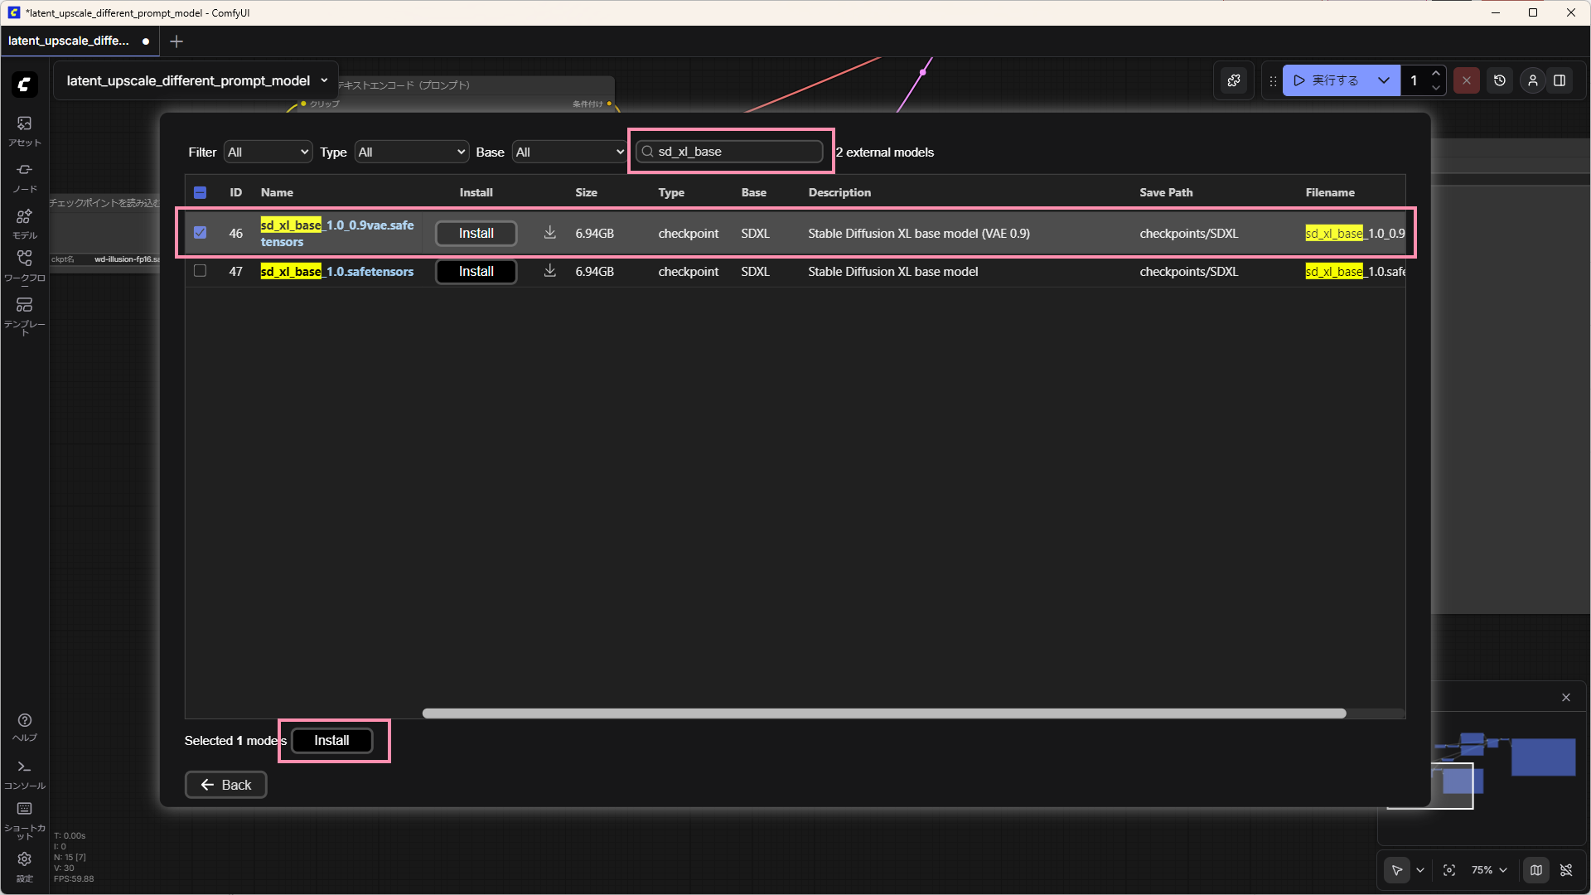Switch to the latent_upscale_diffe... workflow tab
The width and height of the screenshot is (1591, 895).
pos(70,41)
